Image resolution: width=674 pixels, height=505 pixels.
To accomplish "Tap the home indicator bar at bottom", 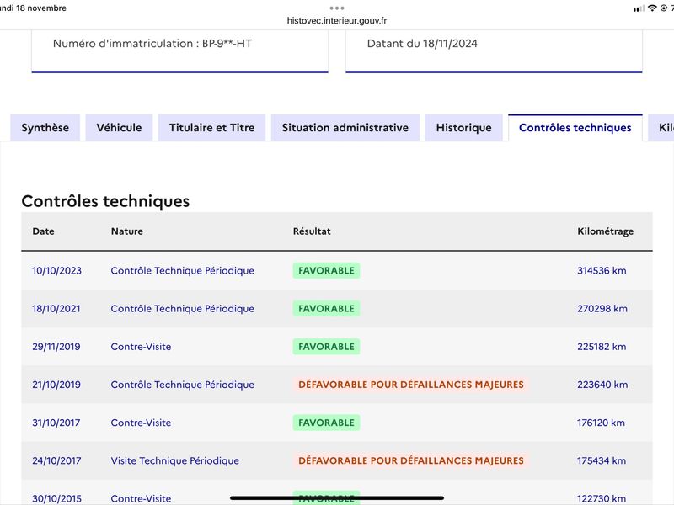I will [337, 498].
